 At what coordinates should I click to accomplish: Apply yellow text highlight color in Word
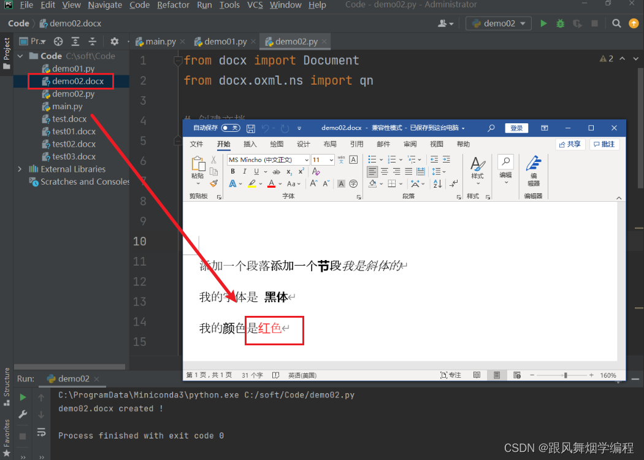(251, 183)
